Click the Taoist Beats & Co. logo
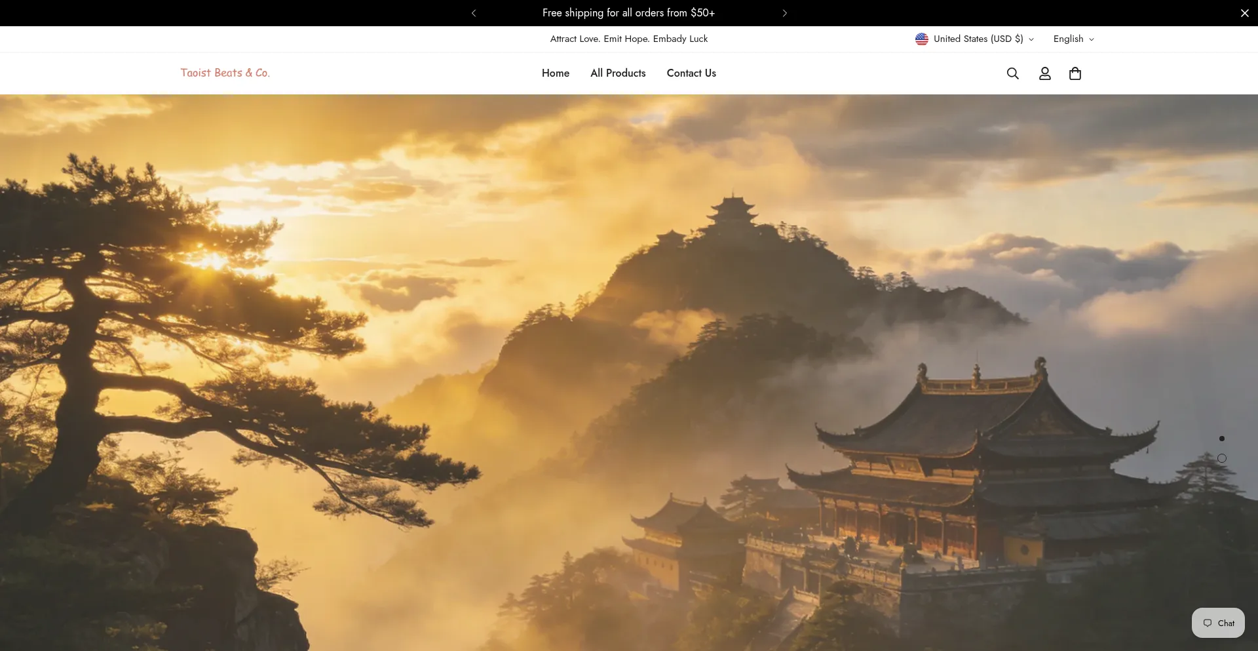Viewport: 1258px width, 651px height. point(225,73)
